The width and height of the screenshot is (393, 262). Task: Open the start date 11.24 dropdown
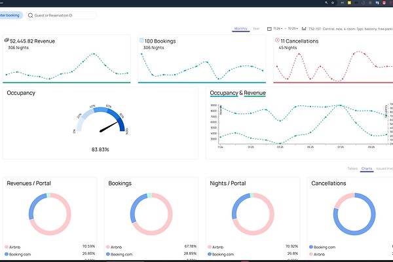pos(277,29)
